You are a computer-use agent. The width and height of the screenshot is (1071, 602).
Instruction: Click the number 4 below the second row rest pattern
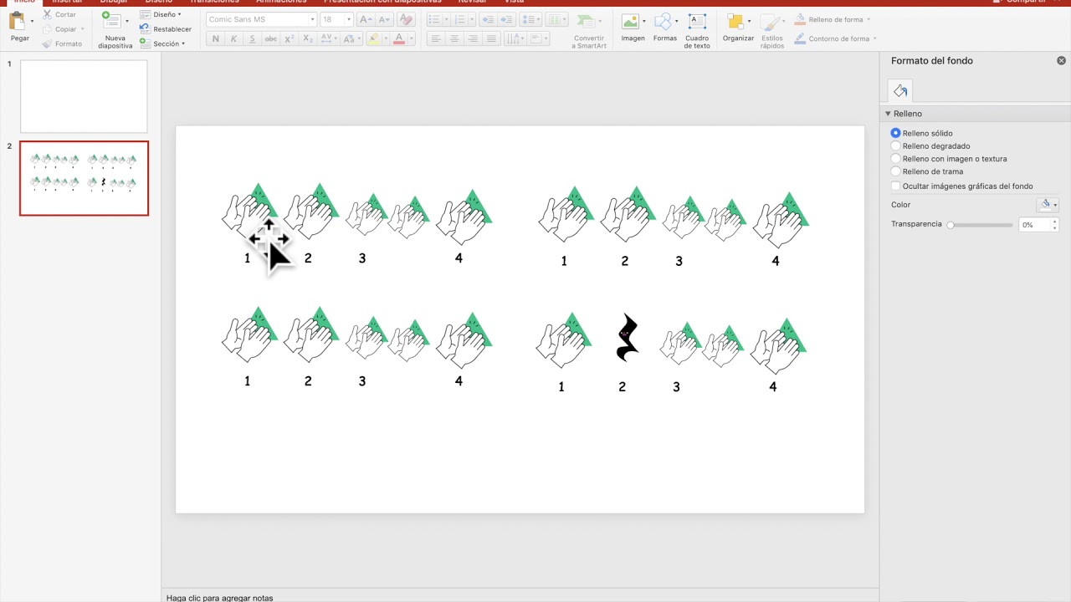[x=772, y=386]
